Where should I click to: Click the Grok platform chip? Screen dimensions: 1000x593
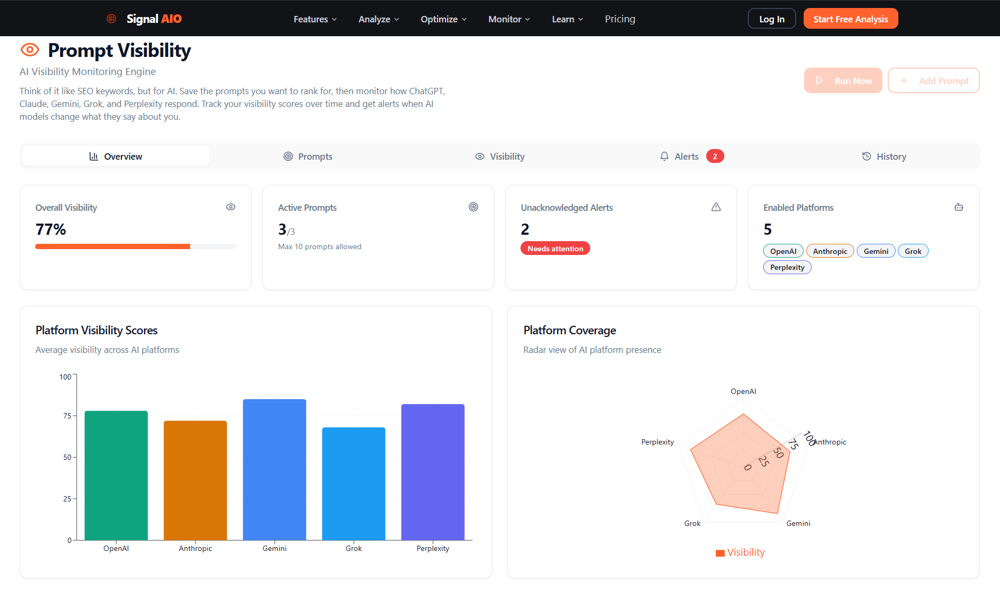point(913,251)
